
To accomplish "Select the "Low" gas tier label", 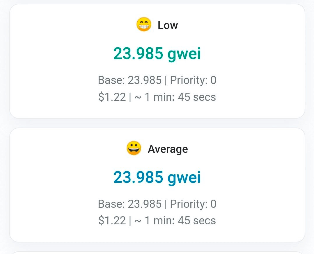I will [168, 25].
